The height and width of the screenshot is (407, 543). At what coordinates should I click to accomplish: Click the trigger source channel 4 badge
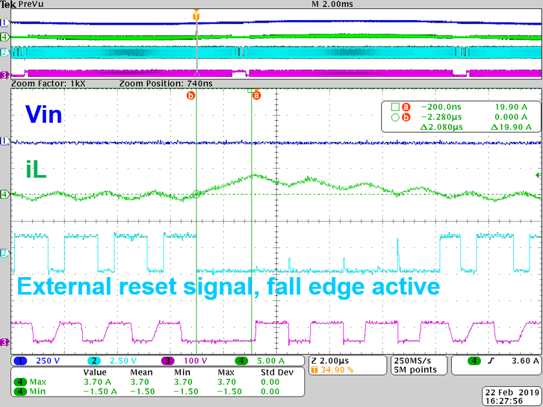click(x=474, y=361)
